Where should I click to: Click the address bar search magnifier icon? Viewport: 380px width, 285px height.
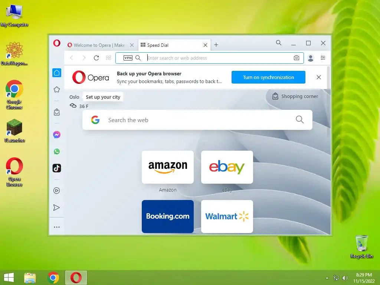tap(138, 58)
